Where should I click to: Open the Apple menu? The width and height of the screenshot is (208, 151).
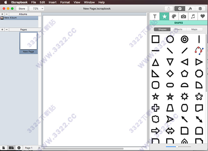pos(6,2)
